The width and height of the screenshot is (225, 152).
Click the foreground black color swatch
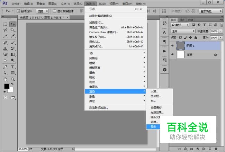tap(7, 86)
